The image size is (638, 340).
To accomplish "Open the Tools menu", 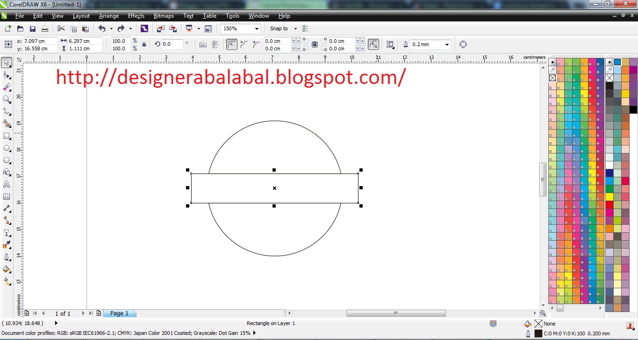I will click(232, 16).
